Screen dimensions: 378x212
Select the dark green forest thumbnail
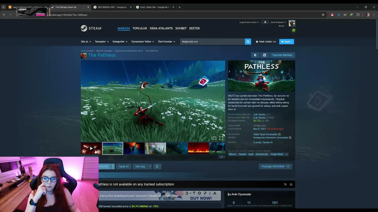point(177,148)
